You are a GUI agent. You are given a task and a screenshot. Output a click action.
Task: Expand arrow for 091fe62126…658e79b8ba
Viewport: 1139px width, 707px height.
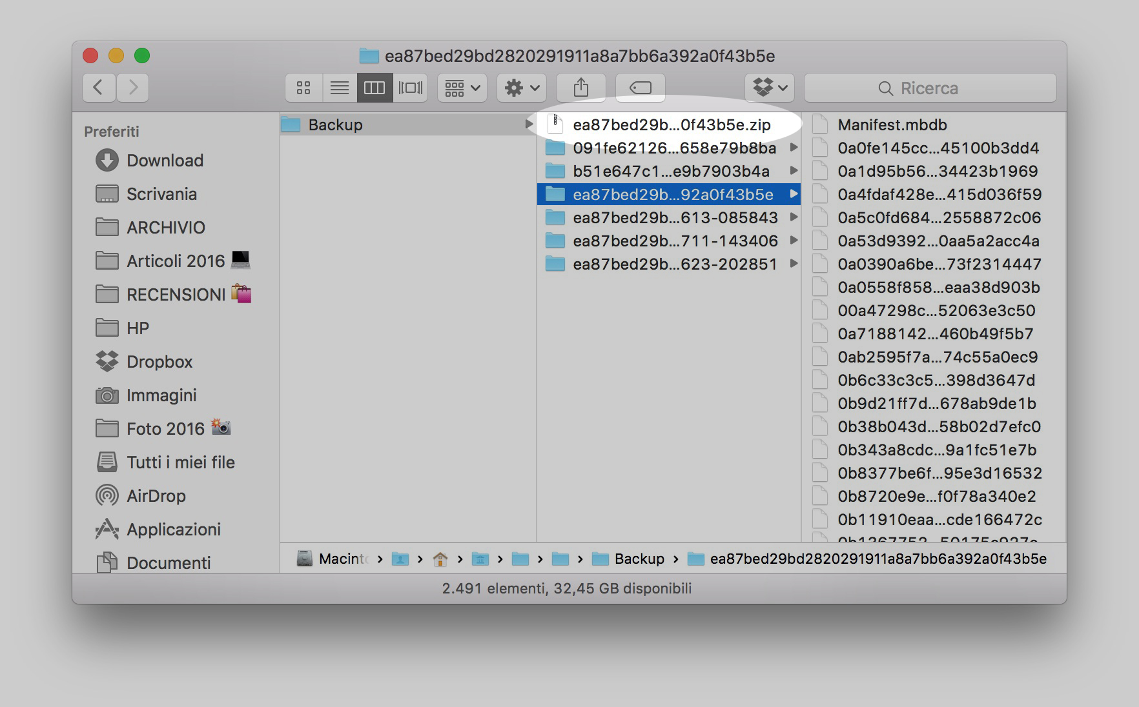(x=794, y=148)
